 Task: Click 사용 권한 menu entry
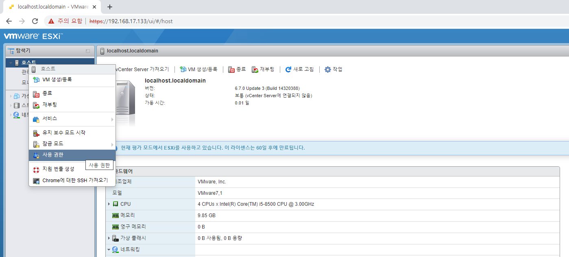72,155
